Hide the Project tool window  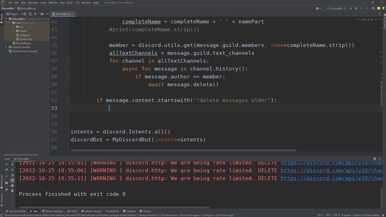47,14
